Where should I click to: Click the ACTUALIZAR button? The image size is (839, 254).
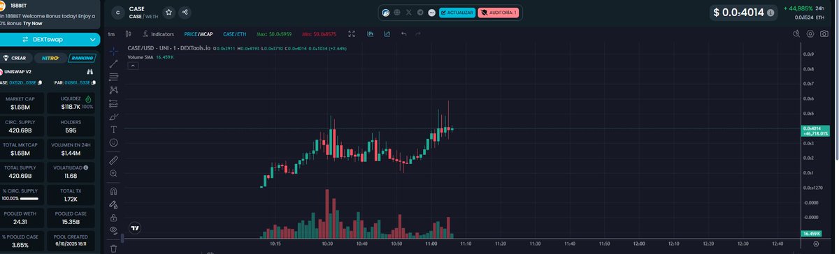(457, 13)
